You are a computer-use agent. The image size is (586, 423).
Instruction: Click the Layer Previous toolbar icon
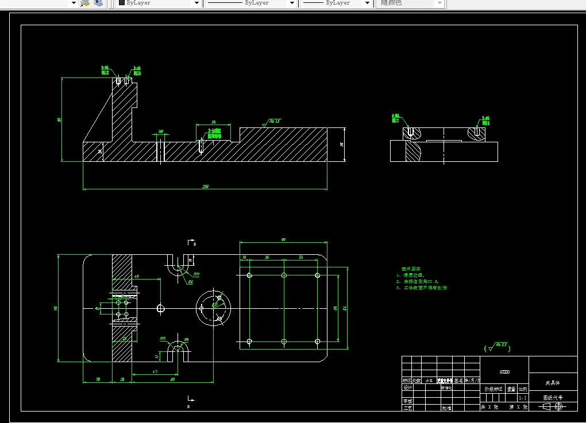(x=85, y=3)
